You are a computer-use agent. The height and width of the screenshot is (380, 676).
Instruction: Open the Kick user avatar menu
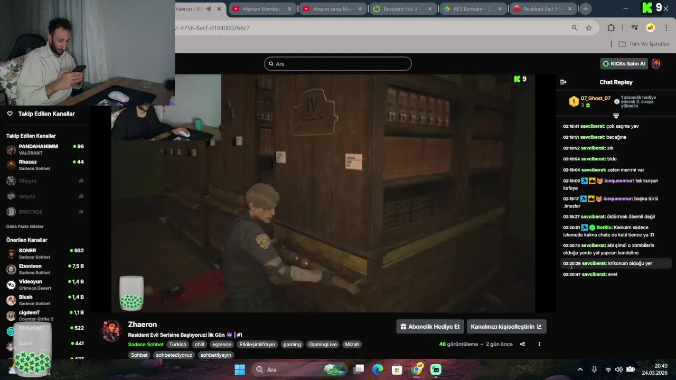[656, 64]
